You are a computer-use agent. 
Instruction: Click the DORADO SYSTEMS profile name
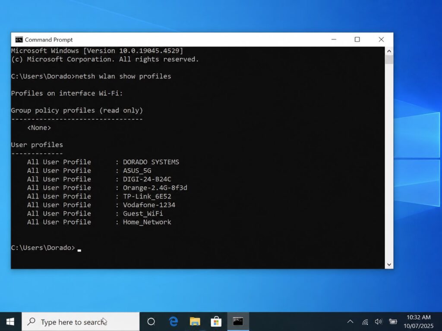pos(151,162)
